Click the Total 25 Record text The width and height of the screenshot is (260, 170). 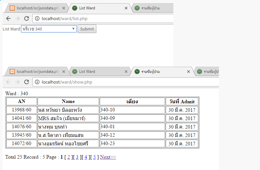[22, 157]
